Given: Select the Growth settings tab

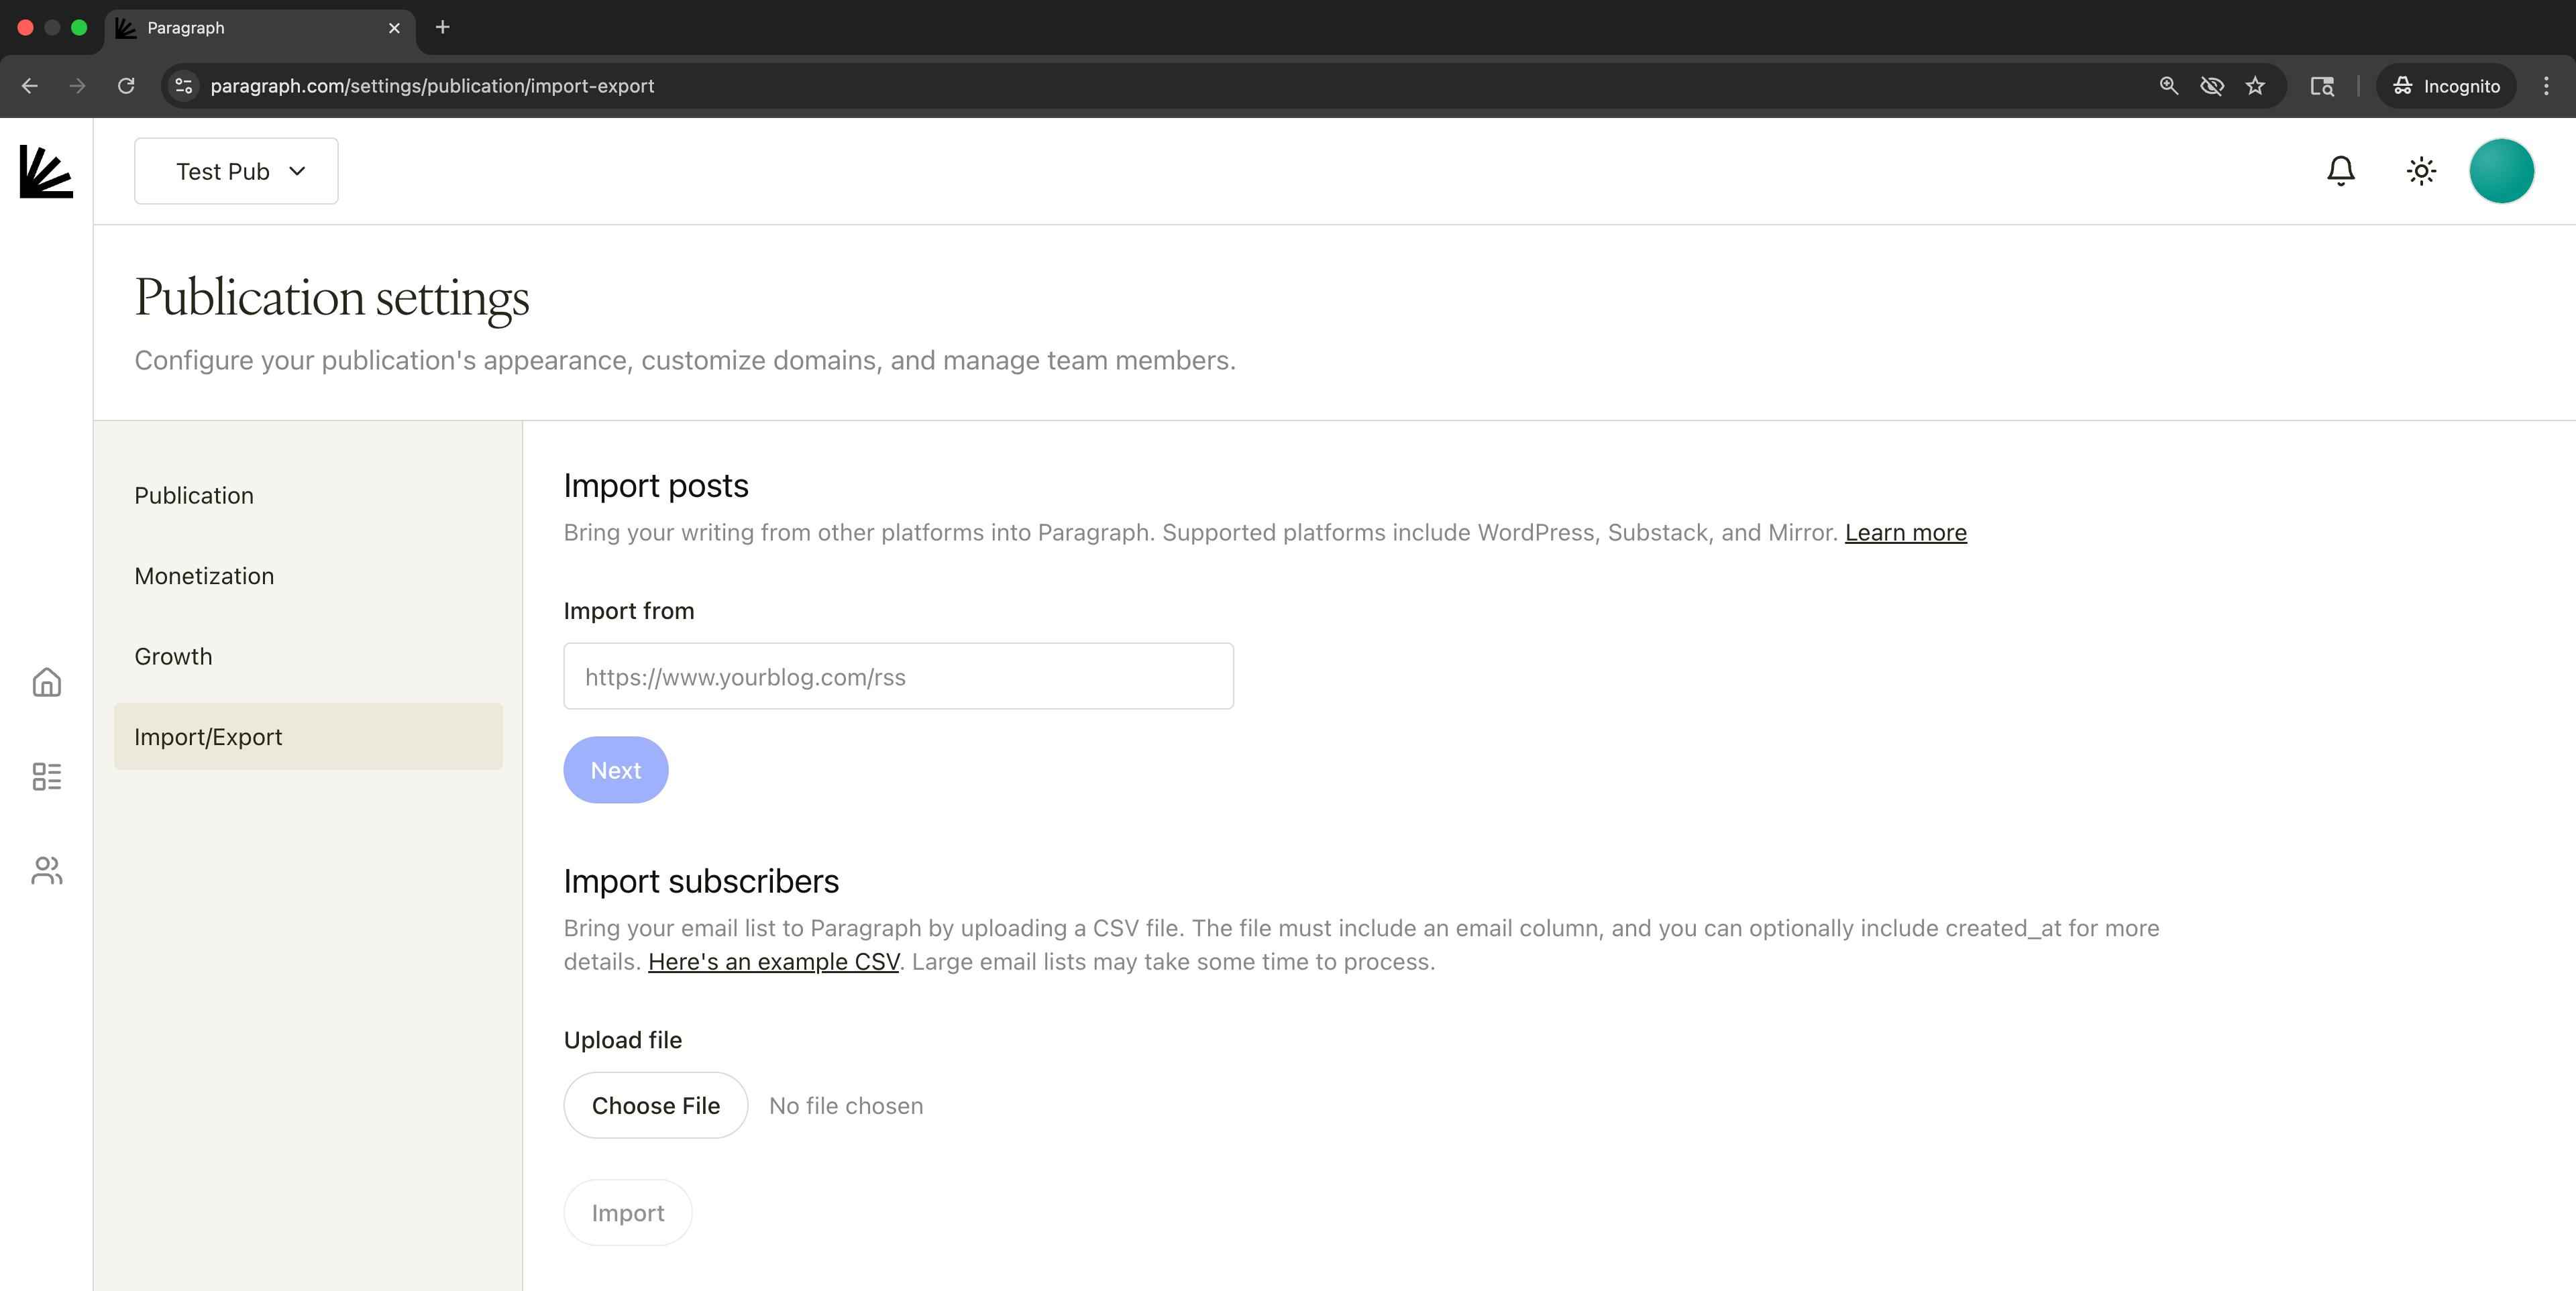Looking at the screenshot, I should [173, 656].
